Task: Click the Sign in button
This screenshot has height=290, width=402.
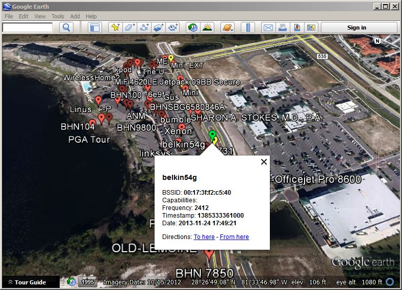Action: pyautogui.click(x=359, y=28)
